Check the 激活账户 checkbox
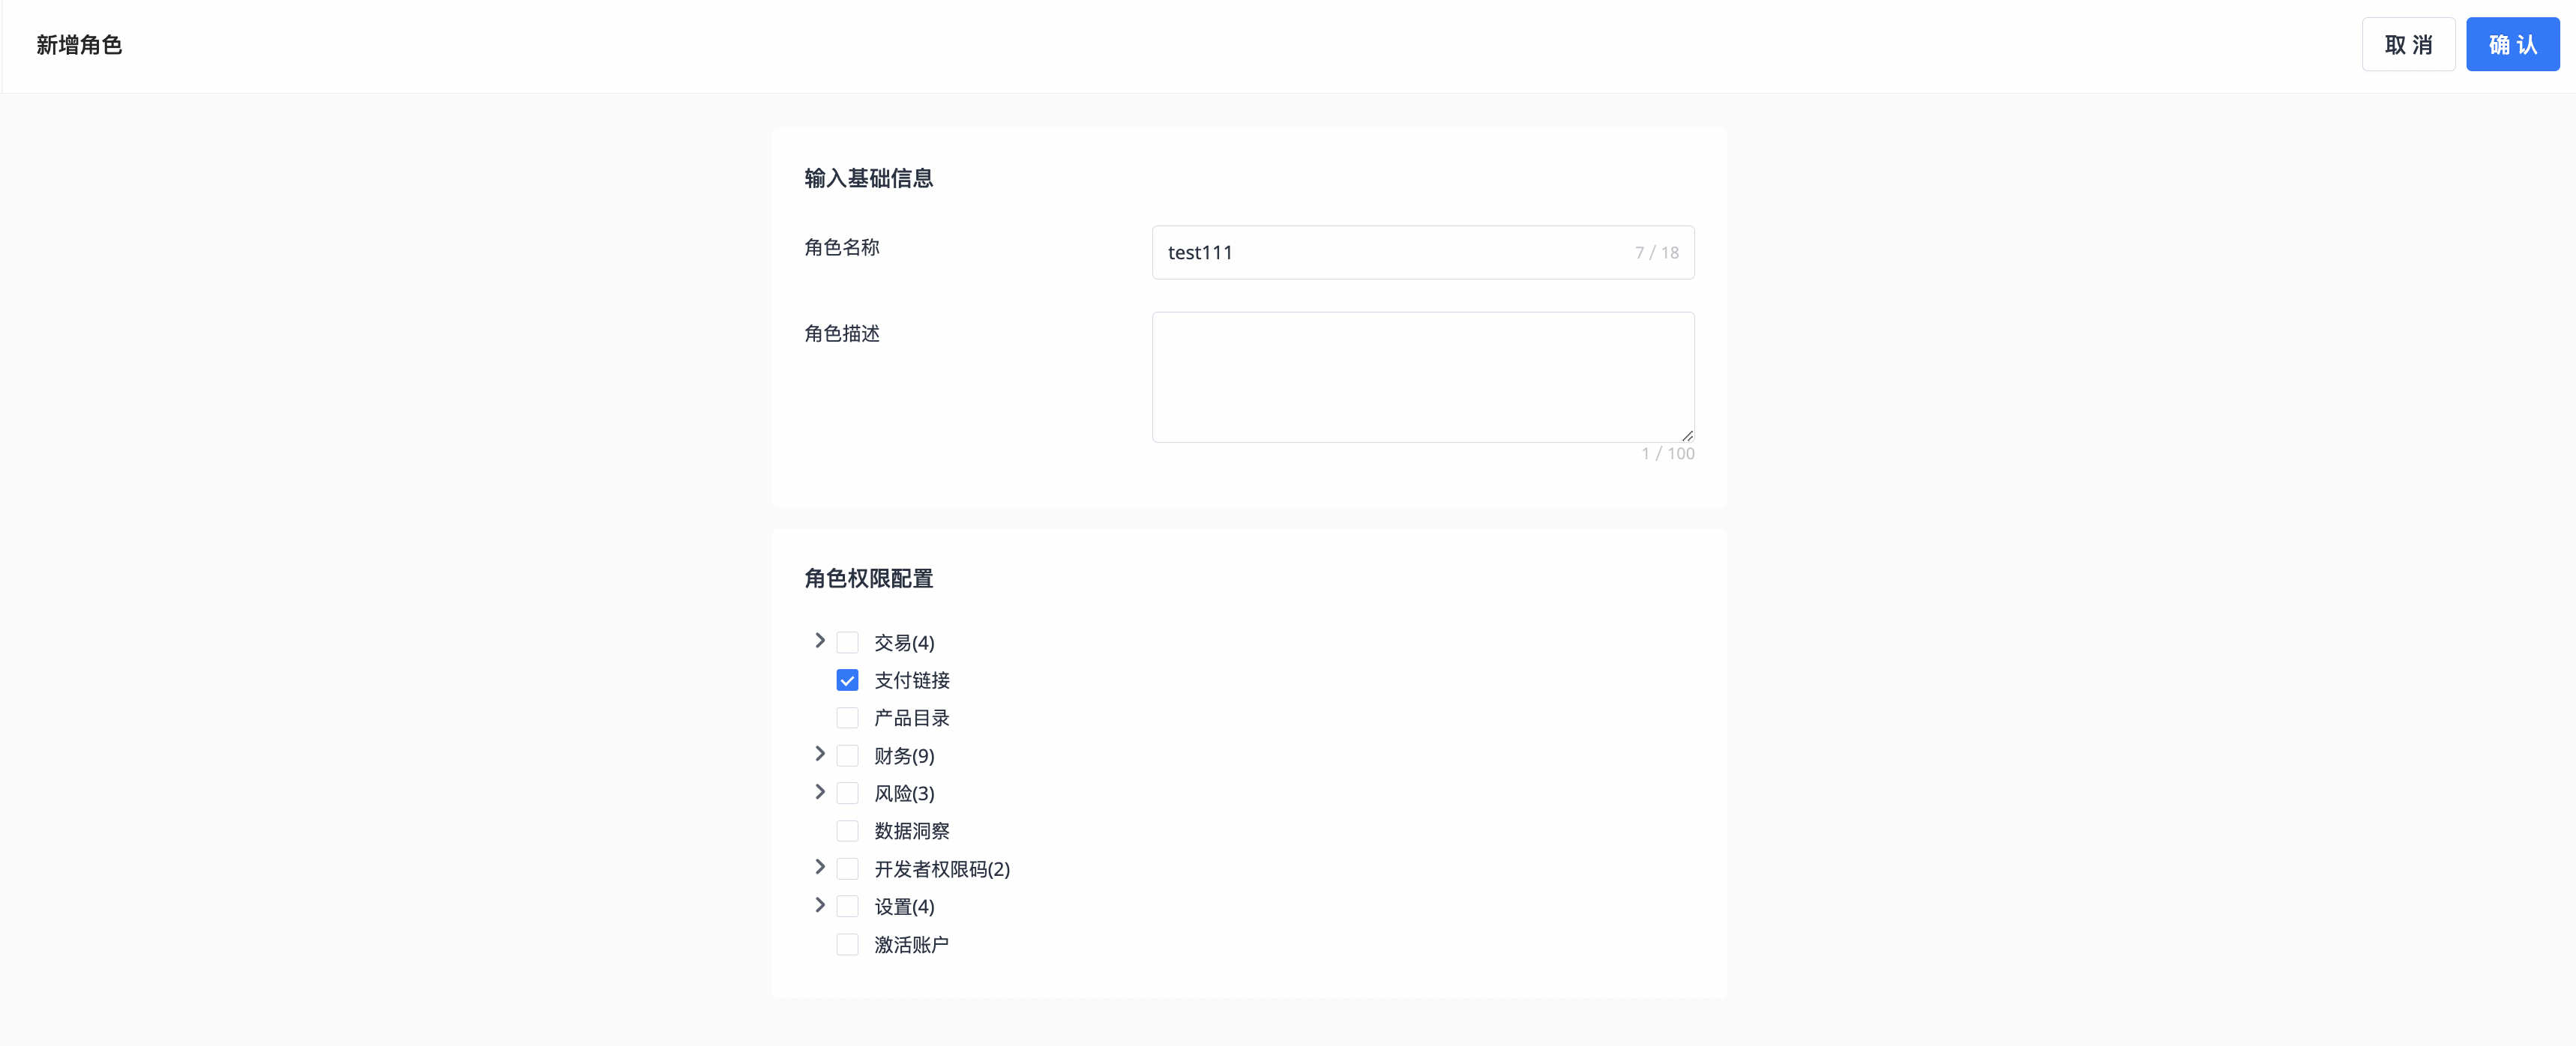This screenshot has width=2576, height=1046. point(847,944)
